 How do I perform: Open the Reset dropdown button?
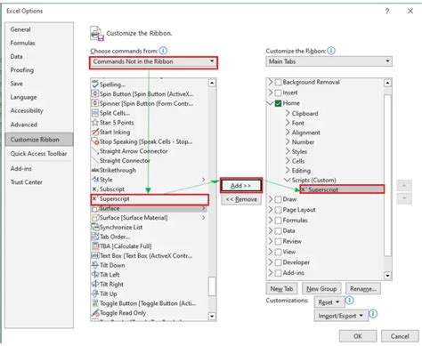[329, 302]
